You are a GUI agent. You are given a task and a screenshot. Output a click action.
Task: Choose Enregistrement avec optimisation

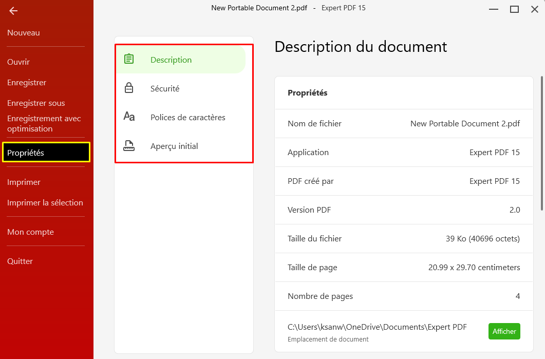click(44, 123)
